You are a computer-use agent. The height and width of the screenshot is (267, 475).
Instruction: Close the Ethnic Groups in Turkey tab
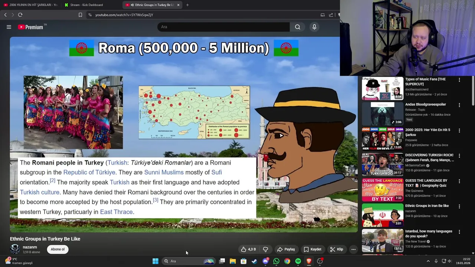178,5
